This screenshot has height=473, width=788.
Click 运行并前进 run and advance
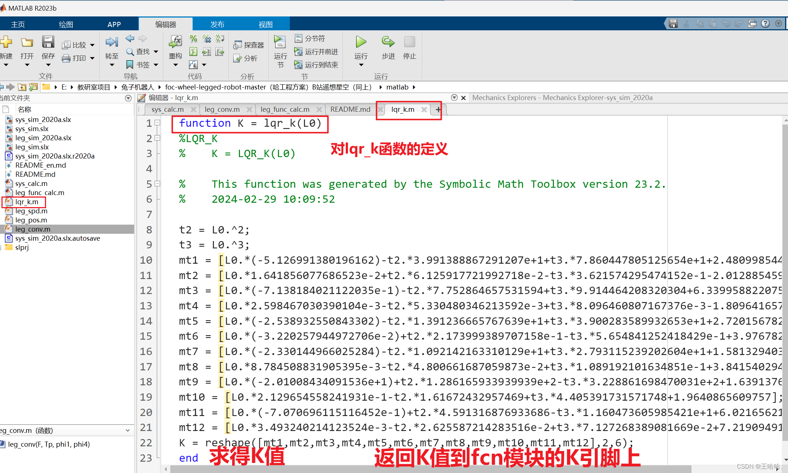pos(317,52)
